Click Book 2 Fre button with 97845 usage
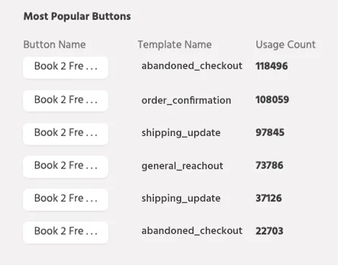The width and height of the screenshot is (338, 265). [65, 134]
